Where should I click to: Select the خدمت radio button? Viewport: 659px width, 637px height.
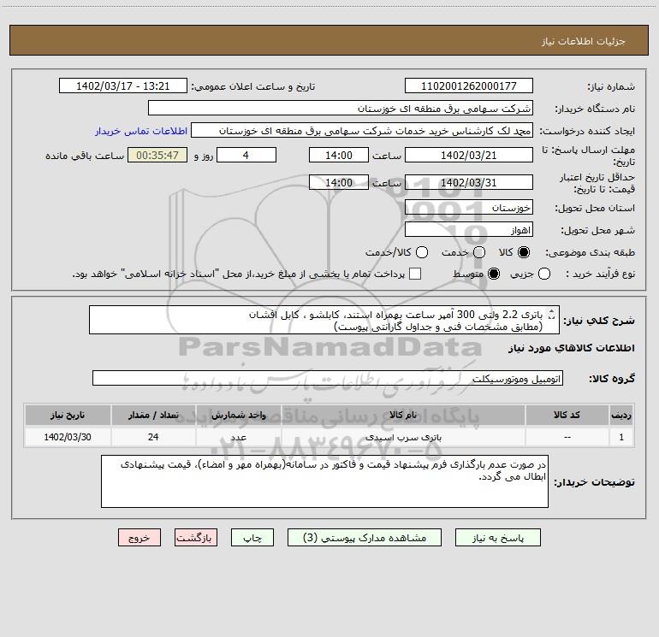point(479,252)
